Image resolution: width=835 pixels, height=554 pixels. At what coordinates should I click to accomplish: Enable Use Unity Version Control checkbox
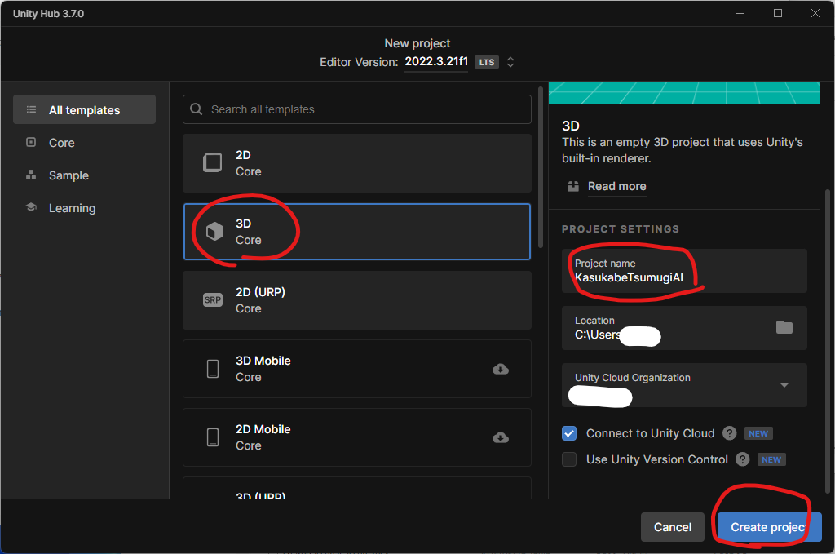click(568, 459)
